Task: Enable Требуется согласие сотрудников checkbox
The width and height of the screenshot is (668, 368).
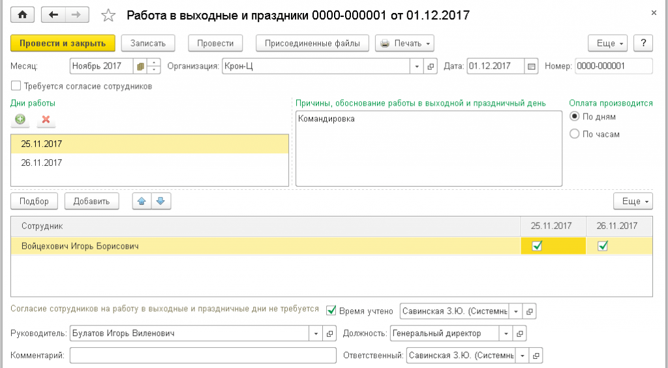Action: coord(16,85)
